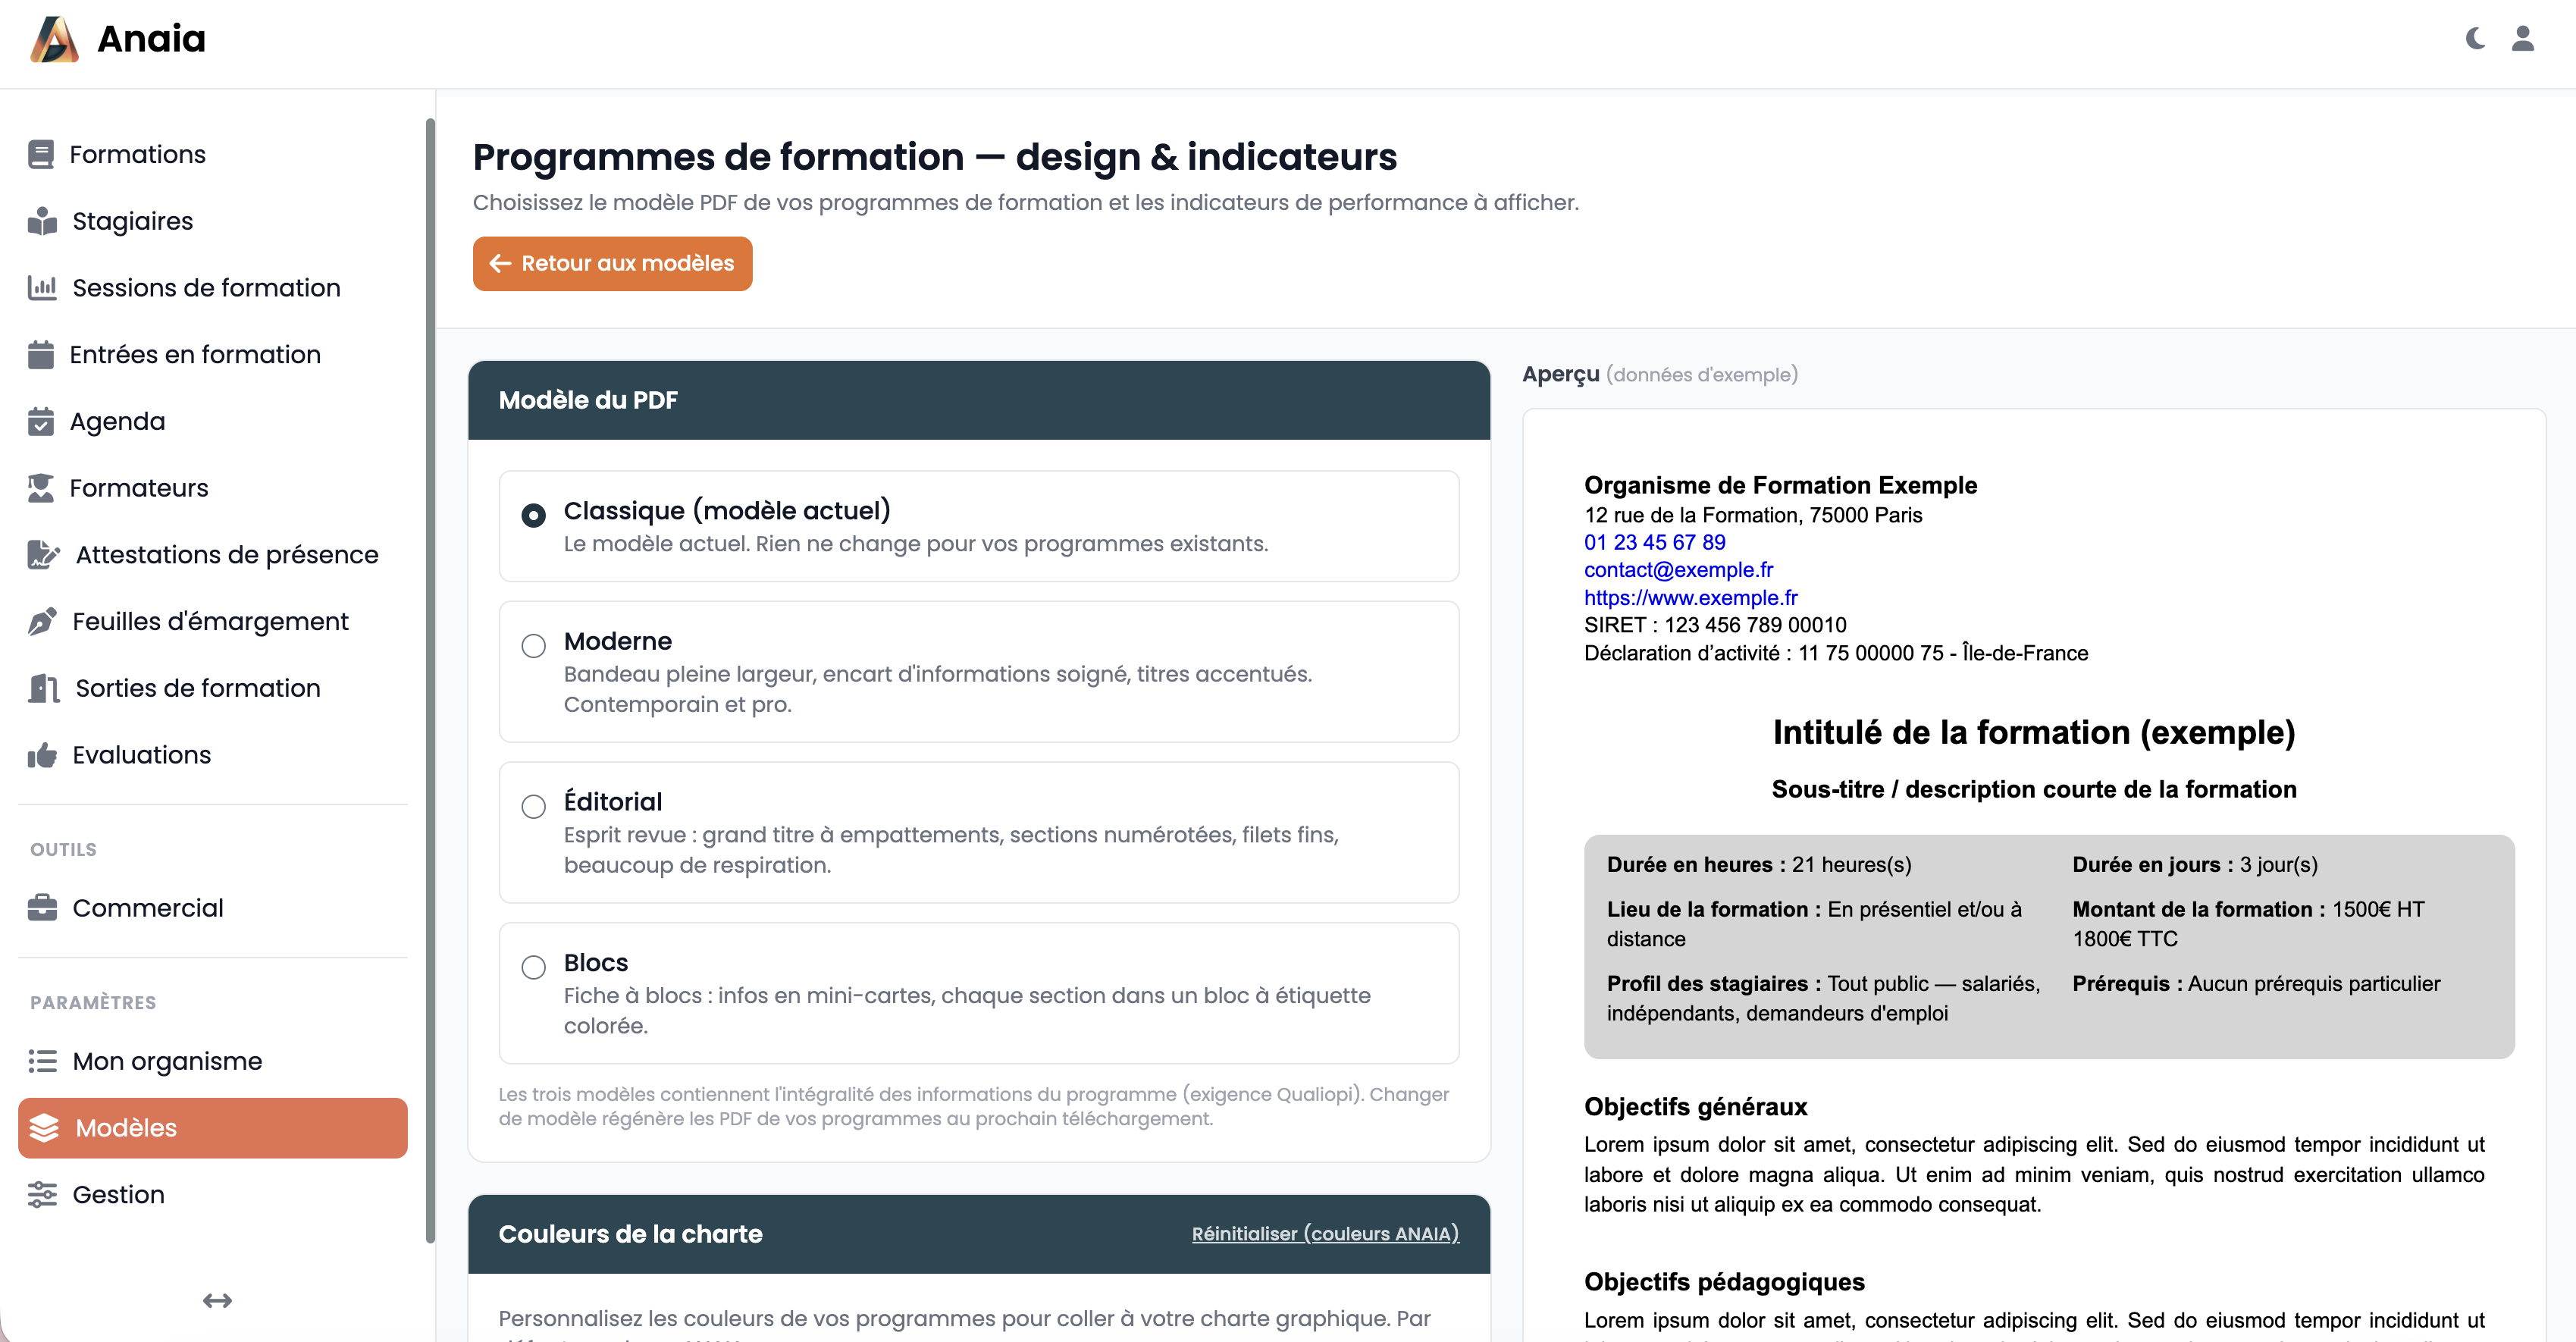This screenshot has height=1342, width=2576.
Task: Choose the Éditorial model radio button
Action: coord(534,806)
